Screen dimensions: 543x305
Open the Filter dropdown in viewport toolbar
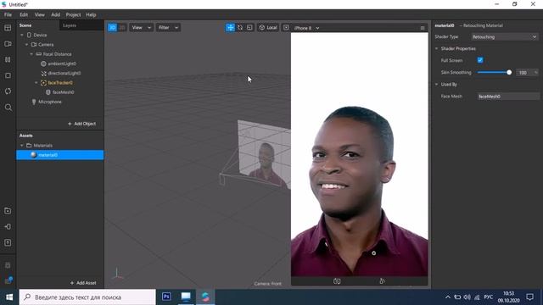[x=168, y=28]
